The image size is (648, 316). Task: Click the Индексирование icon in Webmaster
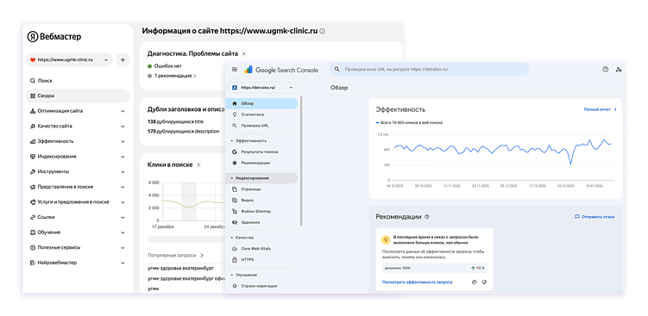click(x=33, y=157)
